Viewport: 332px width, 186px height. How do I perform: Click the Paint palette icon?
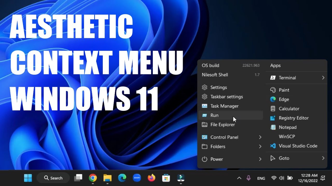coord(273,90)
